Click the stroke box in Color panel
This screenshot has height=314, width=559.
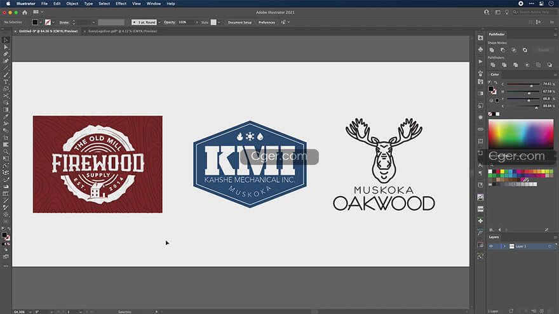pyautogui.click(x=494, y=91)
